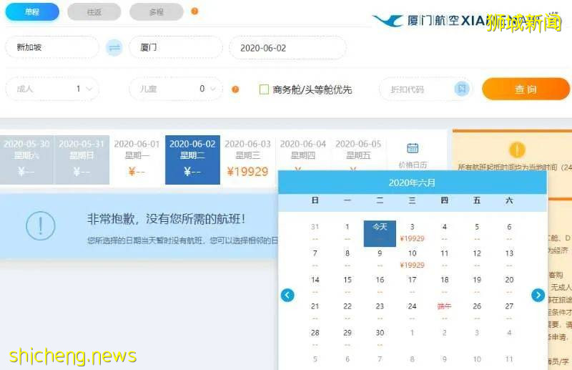Select the 2020-06-03 date with ¥19929 fare
The width and height of the screenshot is (572, 370).
point(247,157)
